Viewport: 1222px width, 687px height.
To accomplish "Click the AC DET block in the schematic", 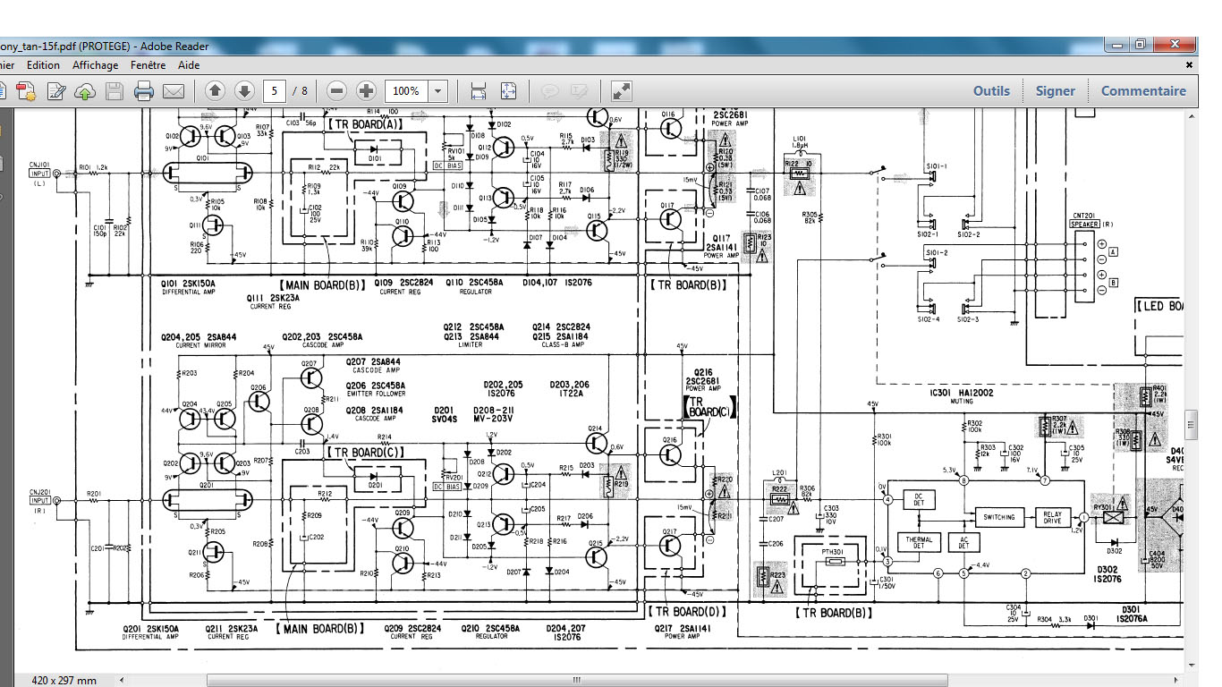I will pyautogui.click(x=963, y=542).
